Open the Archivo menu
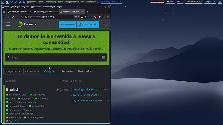Screen dimensions: 223x125 6,7
